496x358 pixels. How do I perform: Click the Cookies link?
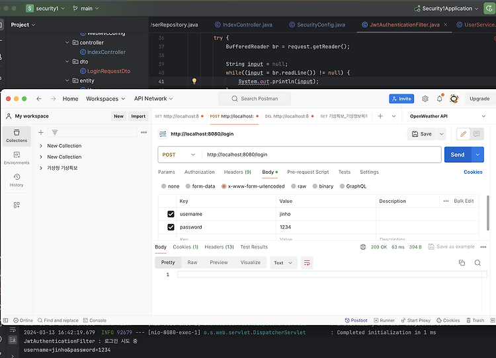click(x=473, y=172)
